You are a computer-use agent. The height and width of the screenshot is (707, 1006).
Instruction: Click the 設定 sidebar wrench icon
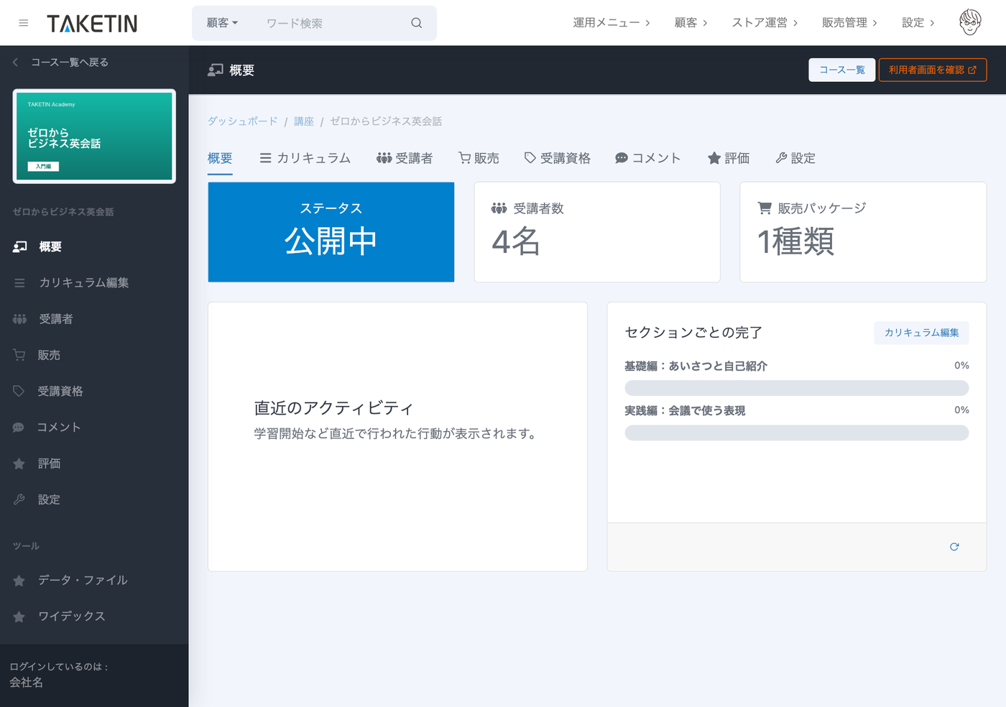19,499
